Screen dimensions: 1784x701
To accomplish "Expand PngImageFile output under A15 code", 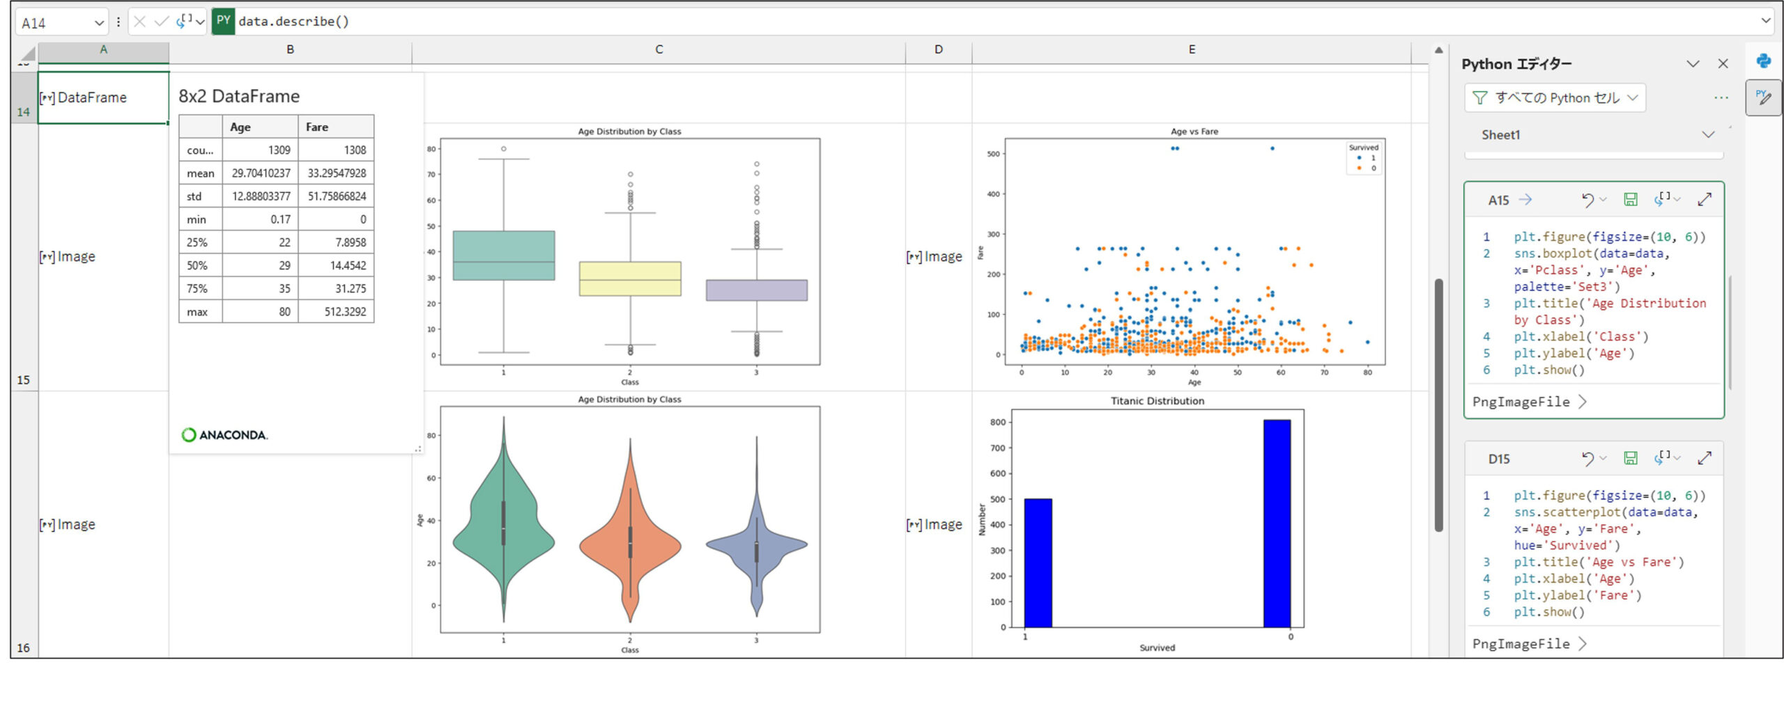I will [x=1582, y=402].
